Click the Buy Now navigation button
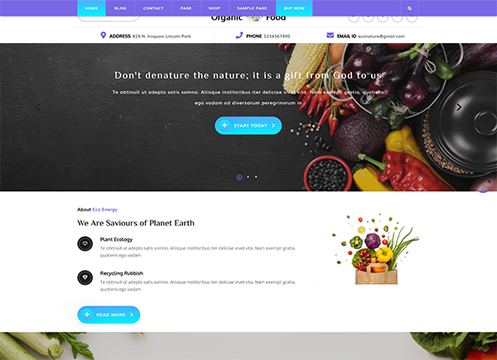 (x=294, y=8)
